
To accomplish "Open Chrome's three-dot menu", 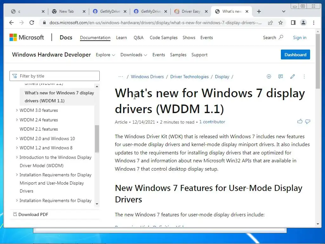I will pos(314,23).
